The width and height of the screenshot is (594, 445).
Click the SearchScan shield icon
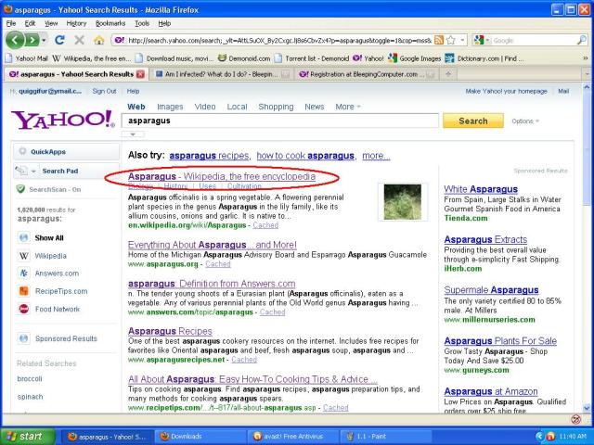pos(20,189)
